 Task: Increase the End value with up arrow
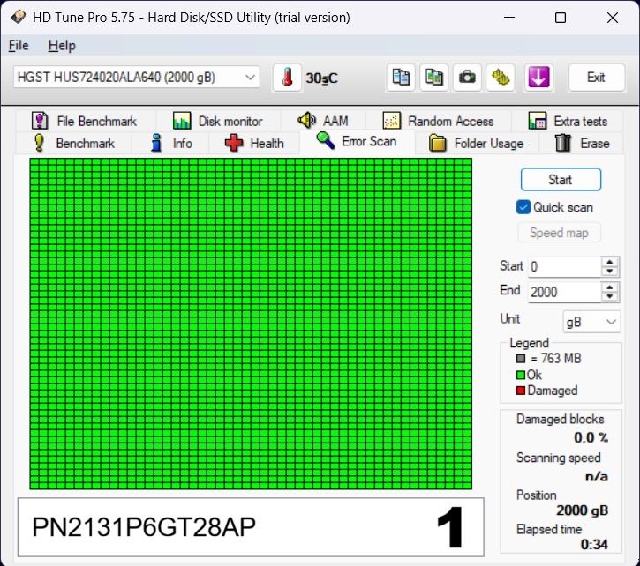click(x=610, y=287)
